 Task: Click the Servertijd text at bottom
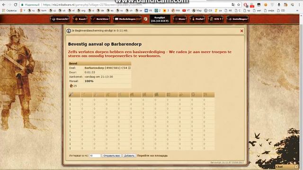227,162
